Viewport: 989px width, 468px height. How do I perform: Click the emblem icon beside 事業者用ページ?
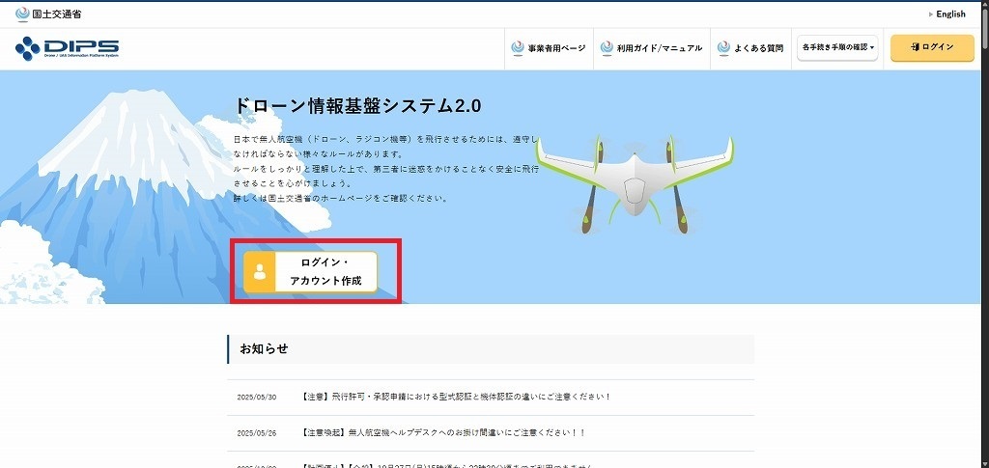518,47
